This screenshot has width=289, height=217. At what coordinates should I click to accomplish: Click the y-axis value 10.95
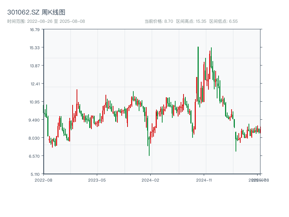click(x=35, y=102)
